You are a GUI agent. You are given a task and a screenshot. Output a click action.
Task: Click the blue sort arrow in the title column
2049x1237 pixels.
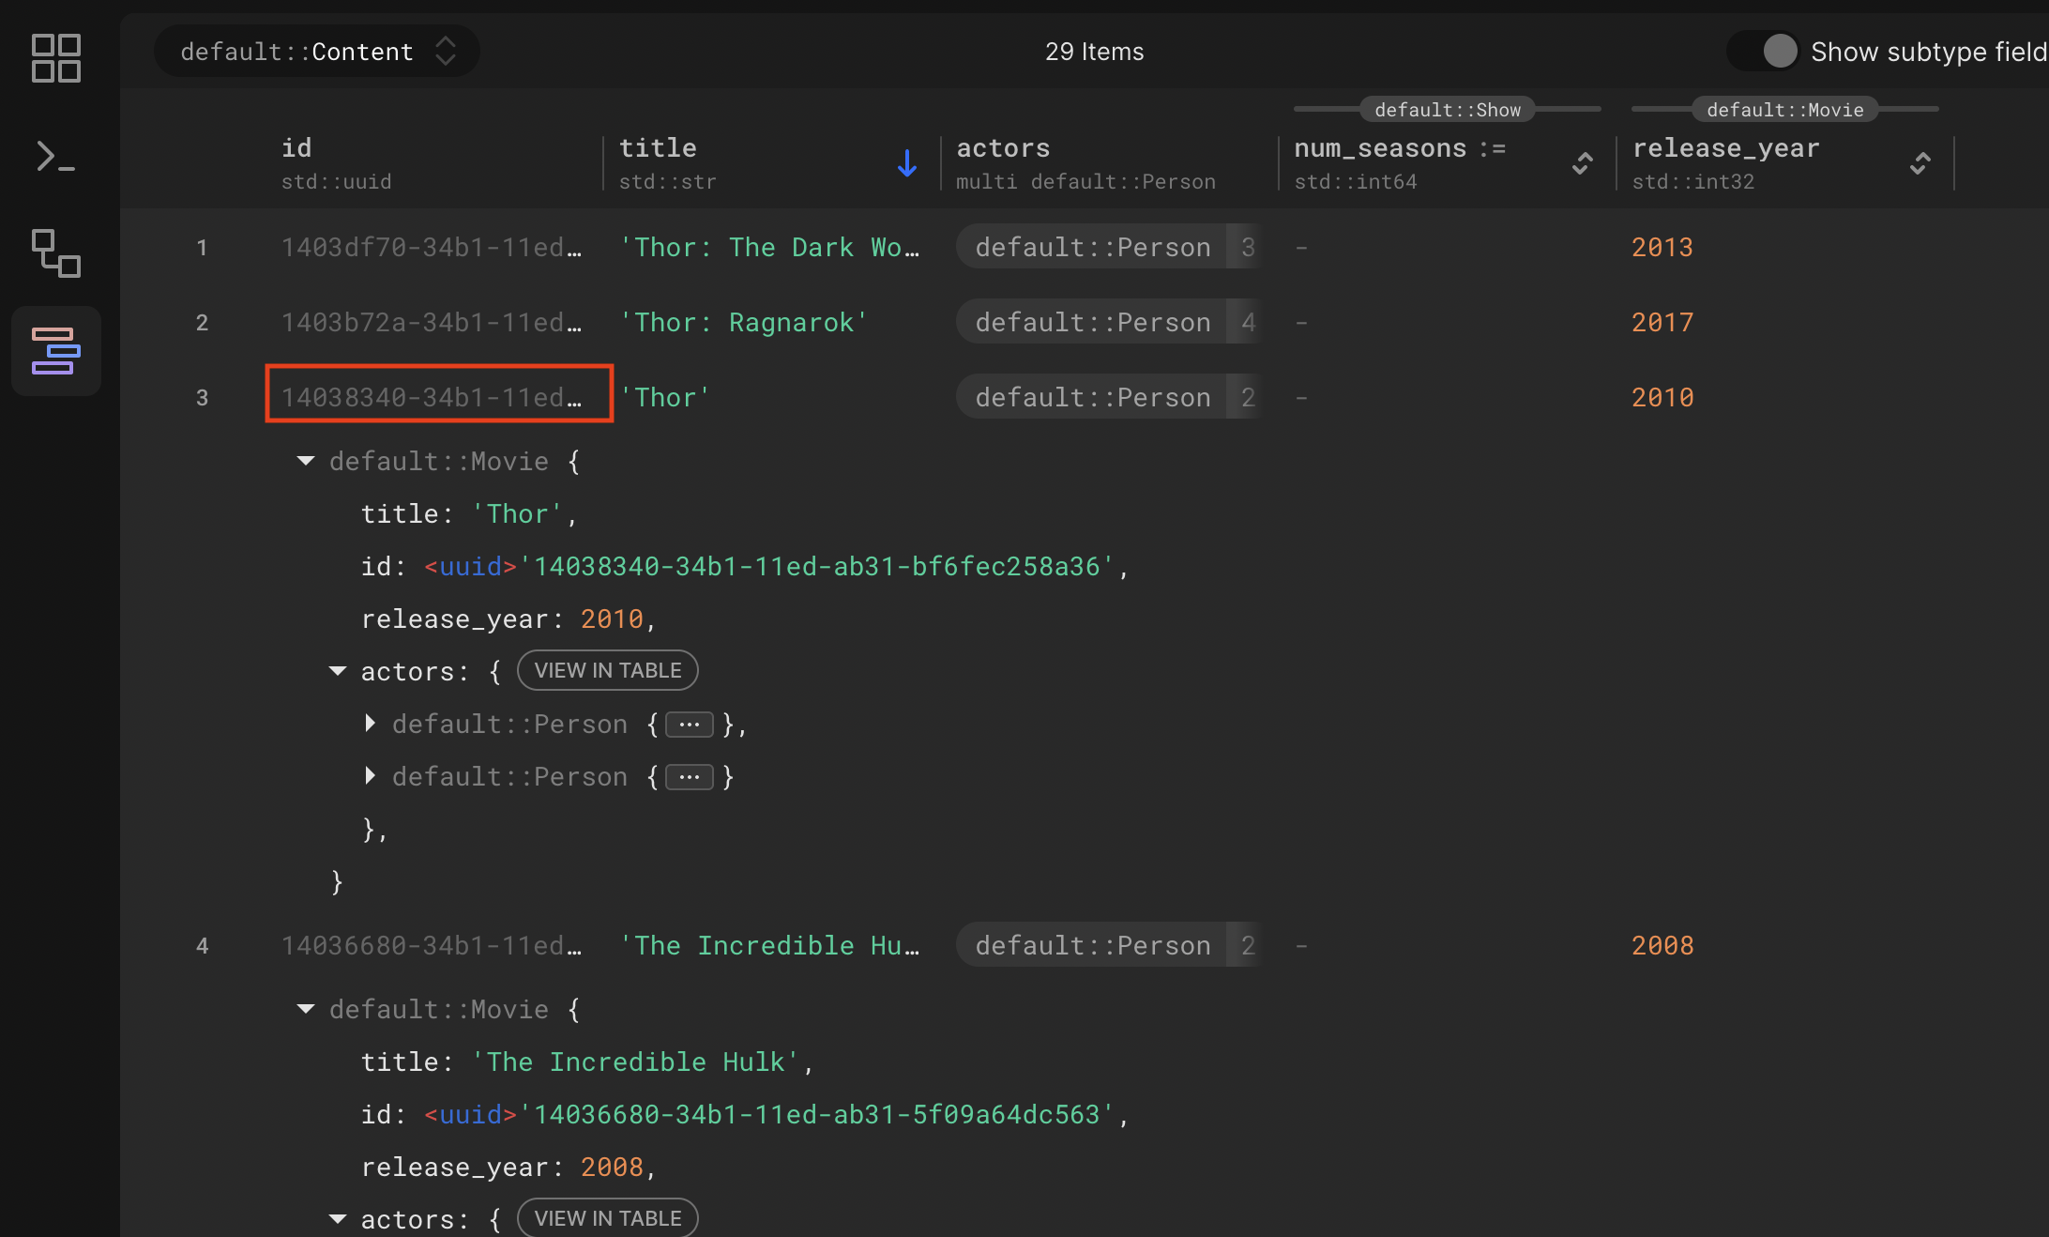pos(906,163)
